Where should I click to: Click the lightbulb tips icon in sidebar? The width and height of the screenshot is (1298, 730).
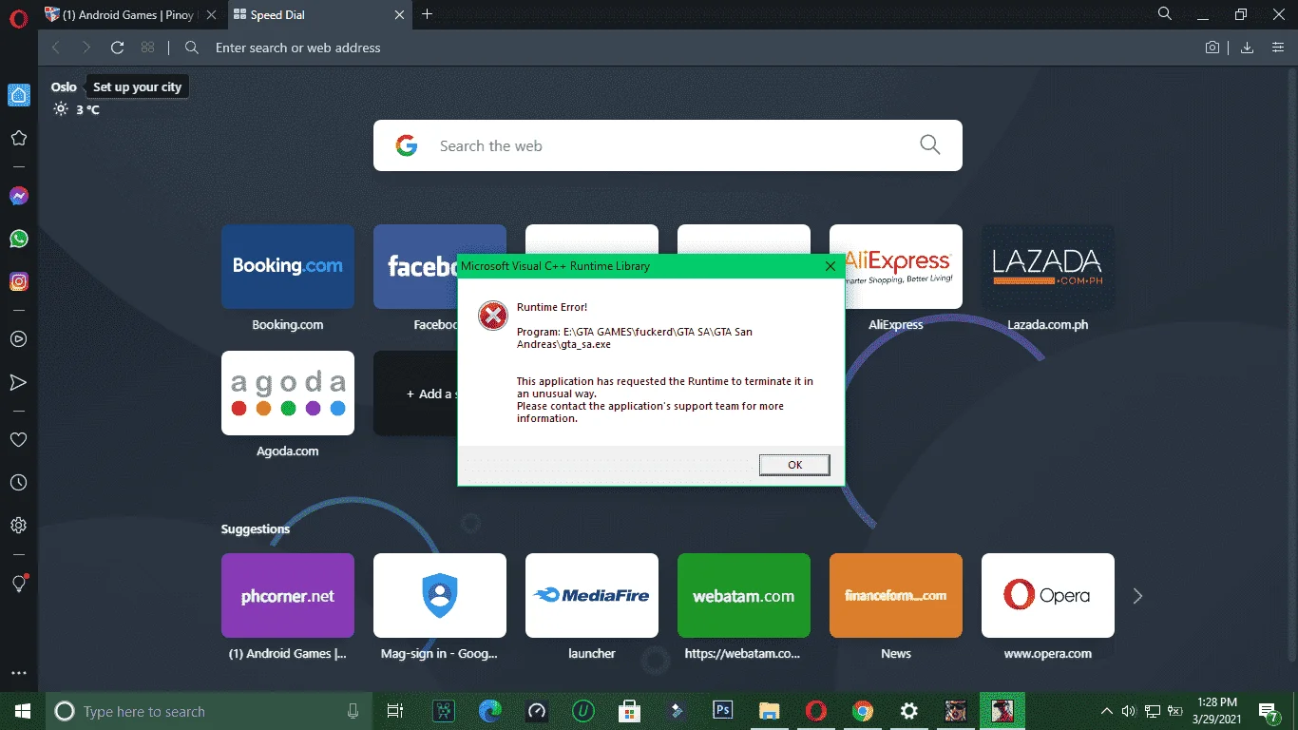click(18, 584)
